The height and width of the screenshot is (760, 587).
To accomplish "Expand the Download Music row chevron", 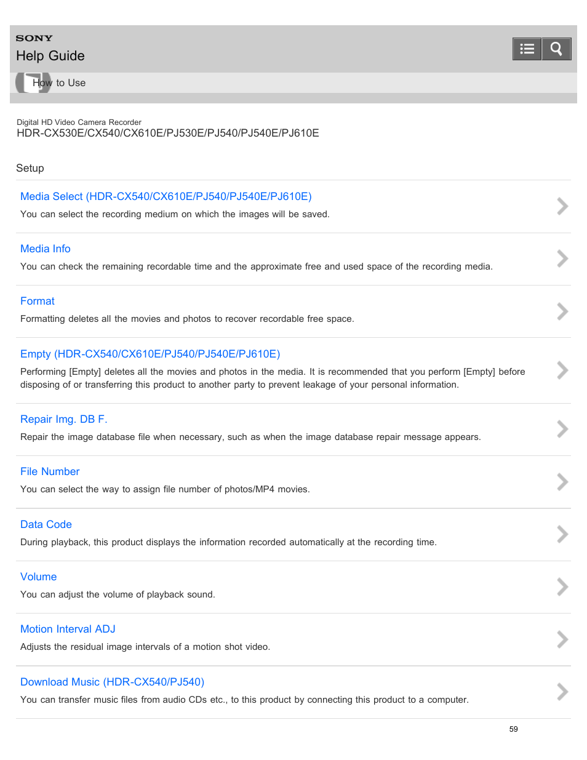I will (x=562, y=692).
